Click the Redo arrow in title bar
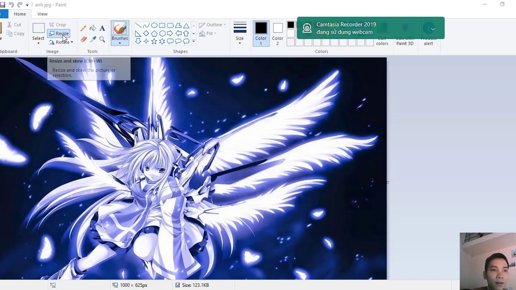 click(x=20, y=5)
